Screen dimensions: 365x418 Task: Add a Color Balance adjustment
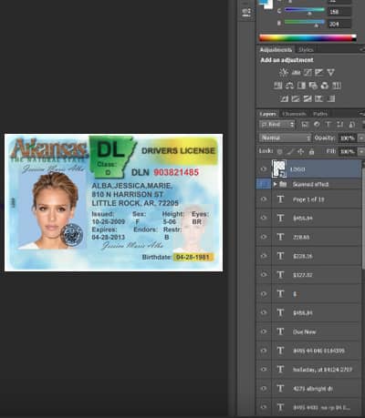289,86
